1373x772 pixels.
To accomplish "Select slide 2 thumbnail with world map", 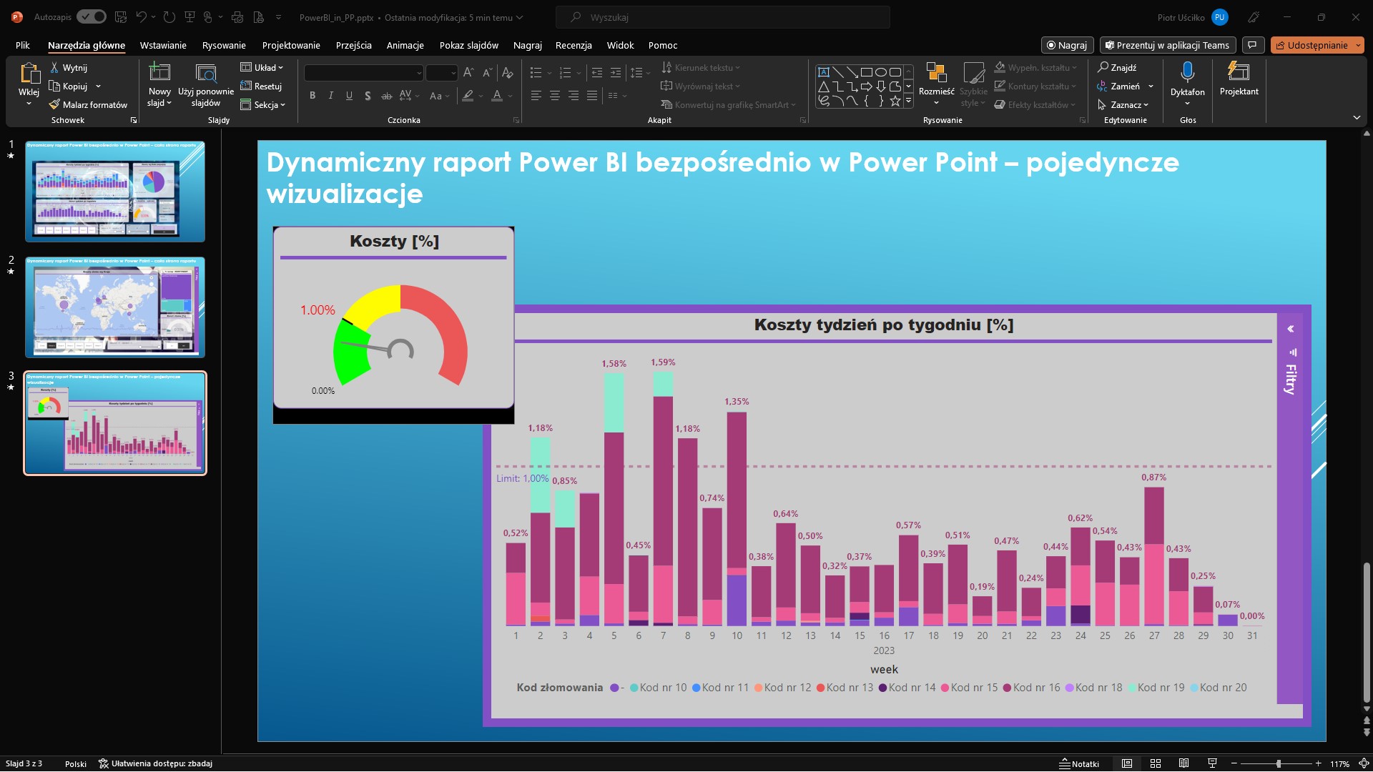I will pyautogui.click(x=115, y=307).
